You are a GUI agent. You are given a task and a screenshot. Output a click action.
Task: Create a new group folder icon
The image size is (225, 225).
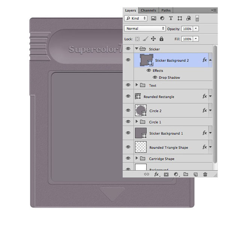(186, 174)
